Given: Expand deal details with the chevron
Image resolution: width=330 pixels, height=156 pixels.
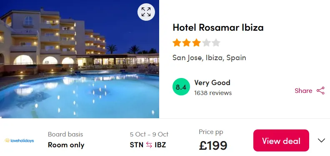Looking at the screenshot, I should point(321,141).
